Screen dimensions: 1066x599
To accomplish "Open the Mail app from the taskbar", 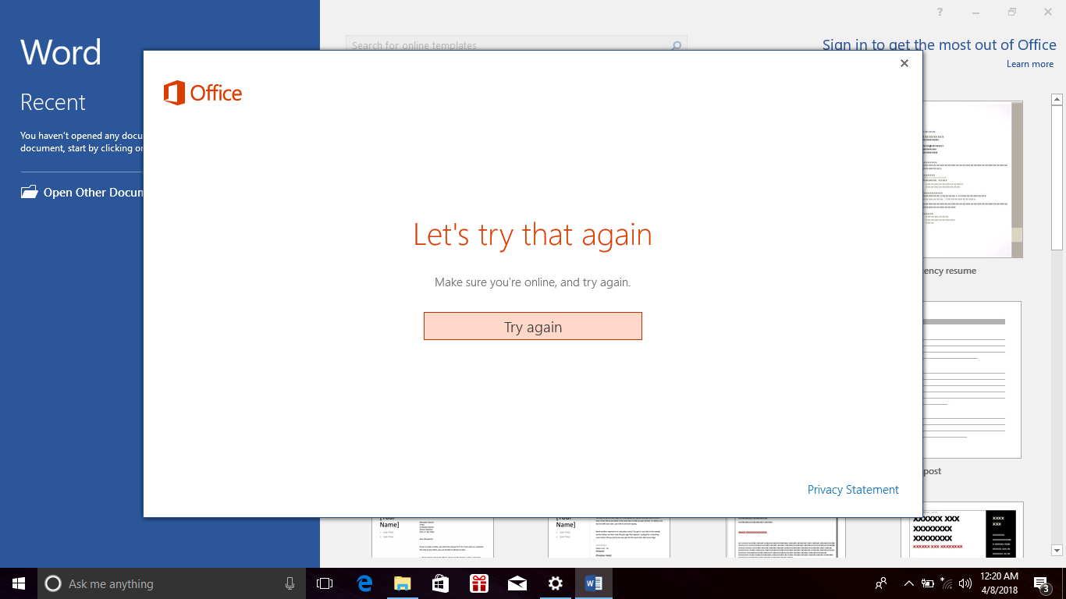I will pyautogui.click(x=517, y=583).
